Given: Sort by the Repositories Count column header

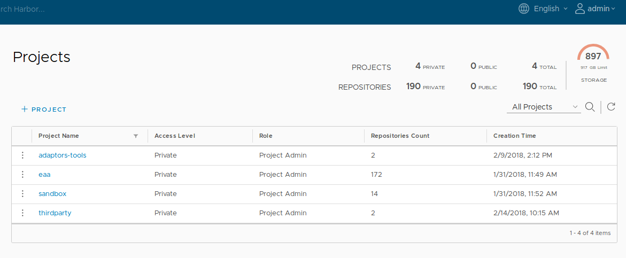Looking at the screenshot, I should (x=400, y=136).
